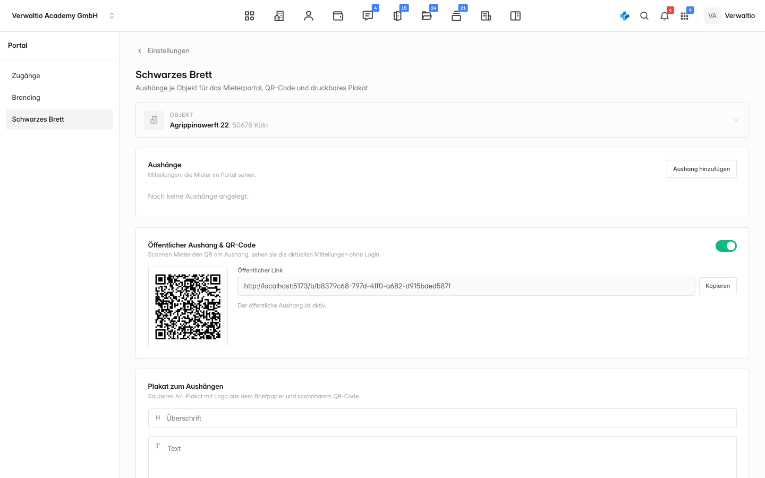
Task: Focus the poster Text area
Action: (x=443, y=457)
